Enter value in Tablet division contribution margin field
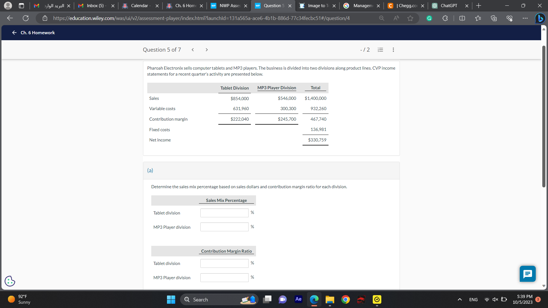 click(225, 263)
